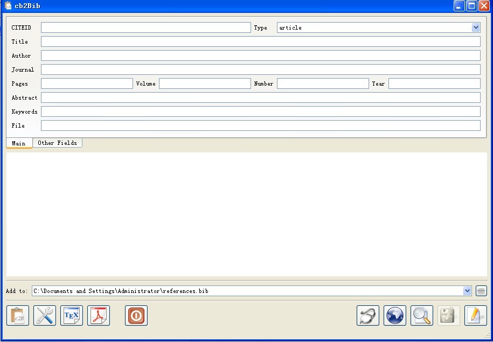Click into the CITEID input field
Screen dimensions: 493x342
(145, 27)
